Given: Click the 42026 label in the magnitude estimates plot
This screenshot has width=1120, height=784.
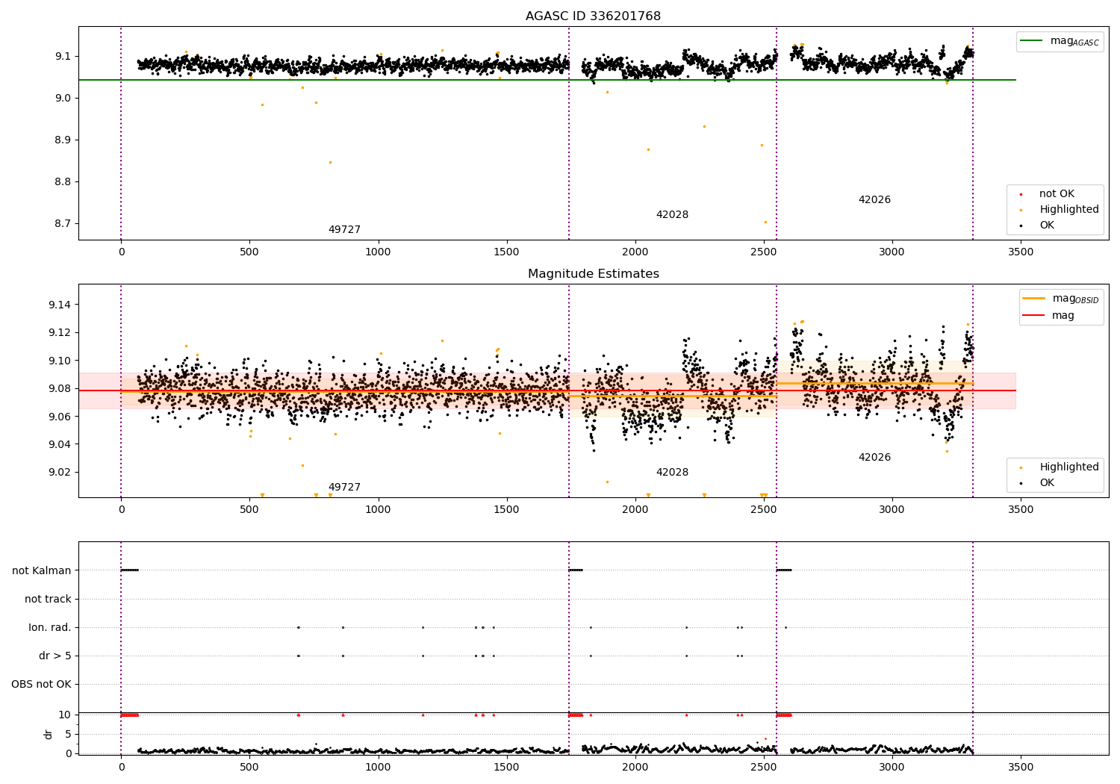Looking at the screenshot, I should click(874, 457).
